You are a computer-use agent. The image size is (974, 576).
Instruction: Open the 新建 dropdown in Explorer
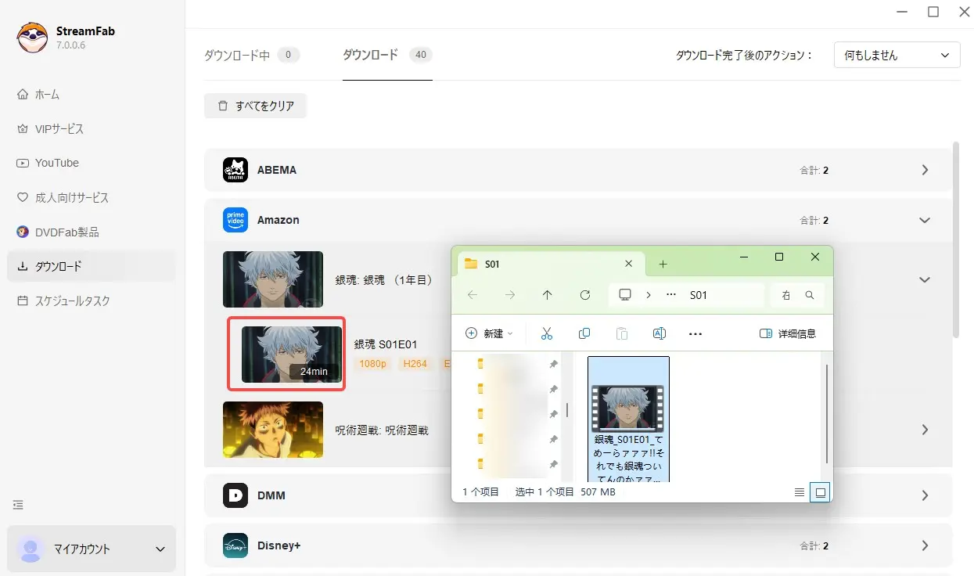[489, 333]
